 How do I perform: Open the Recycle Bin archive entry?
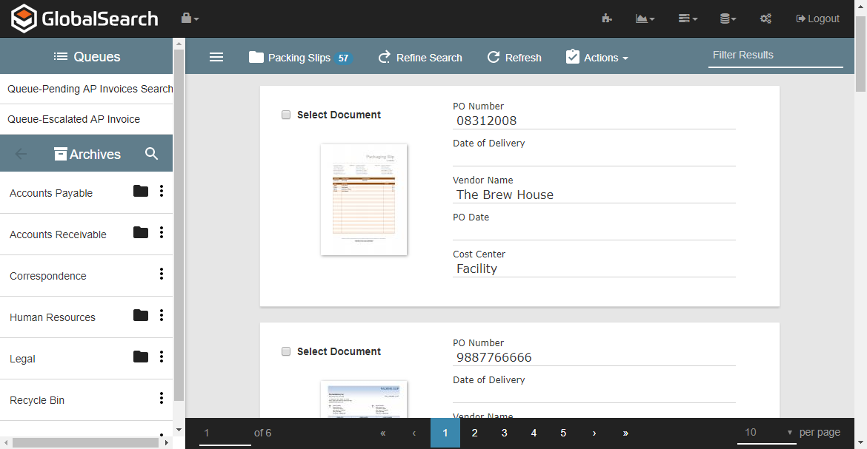point(37,400)
